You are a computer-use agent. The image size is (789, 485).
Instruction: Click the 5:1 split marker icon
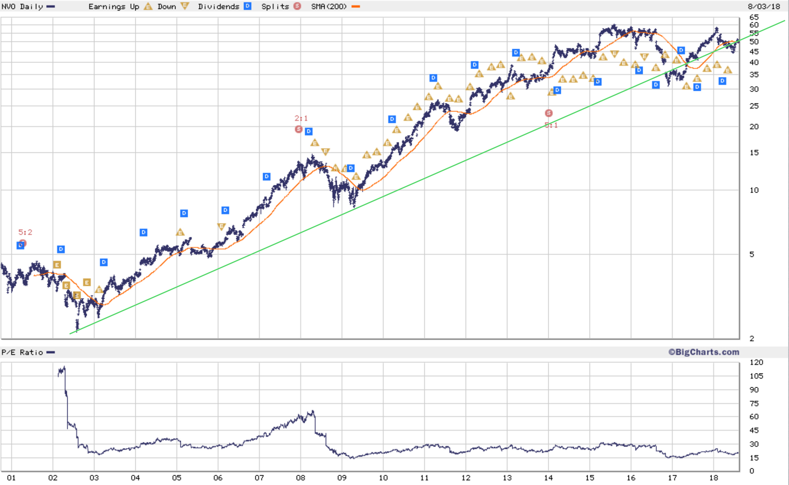pos(549,113)
